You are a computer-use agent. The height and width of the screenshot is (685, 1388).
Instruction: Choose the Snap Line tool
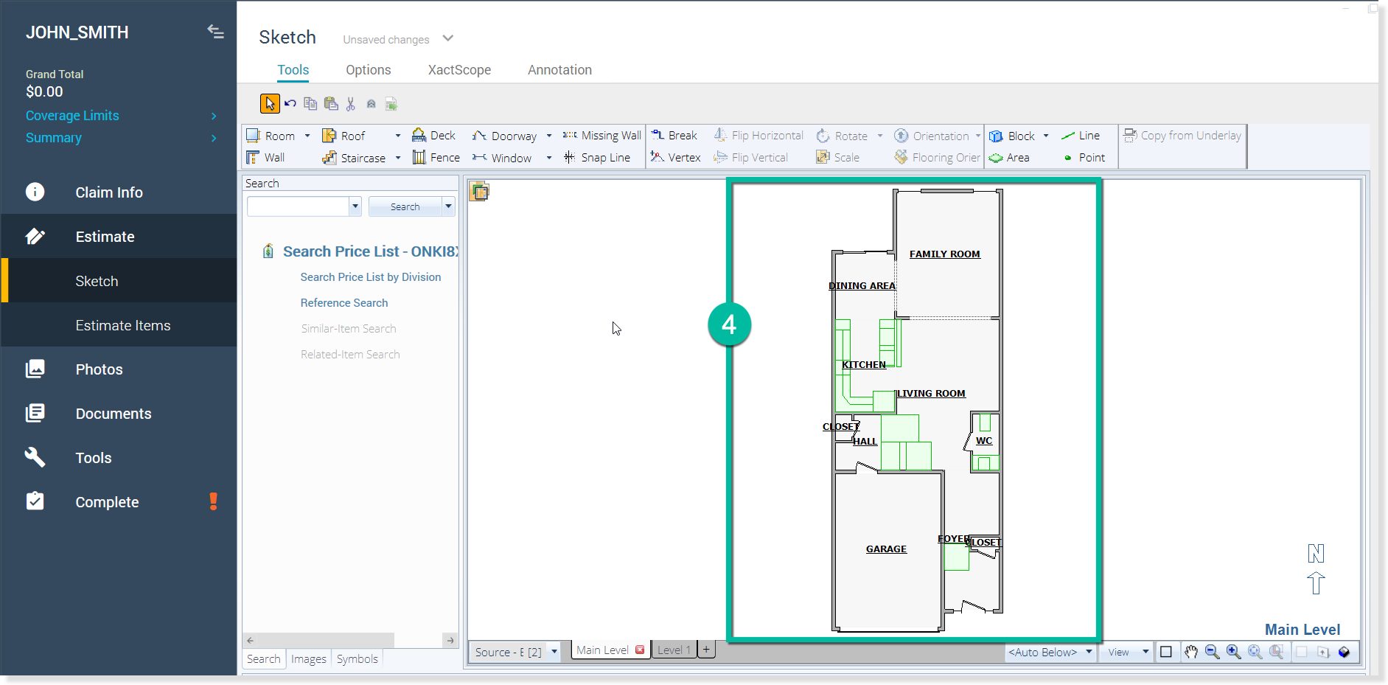point(597,158)
